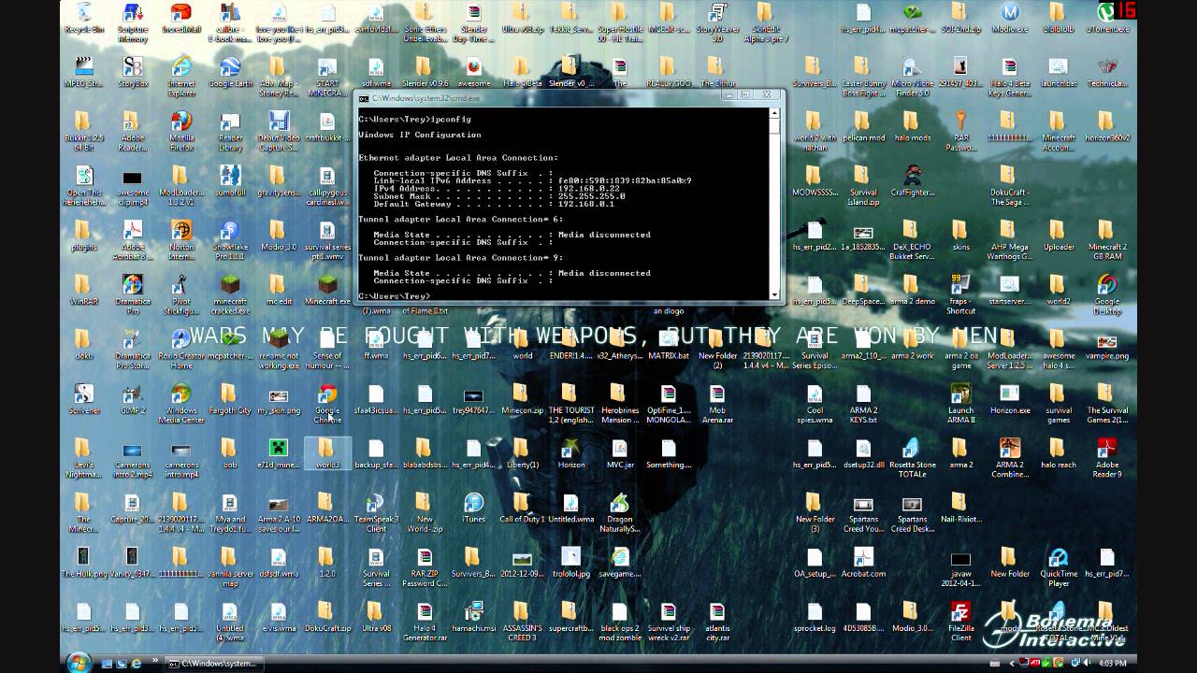
Task: Open the MATRIX.bat file
Action: (x=668, y=344)
